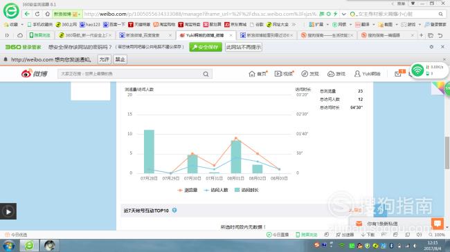450x252 pixels.
Task: Toggle 访问人数 series in chart legend
Action: (215, 190)
